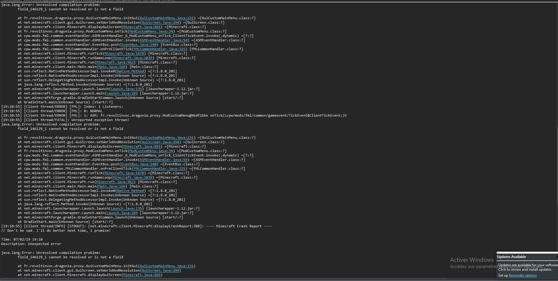Open ModCustomMenu.java:34 in the second stack trace
Screen dimensions: 558x281
point(151,151)
